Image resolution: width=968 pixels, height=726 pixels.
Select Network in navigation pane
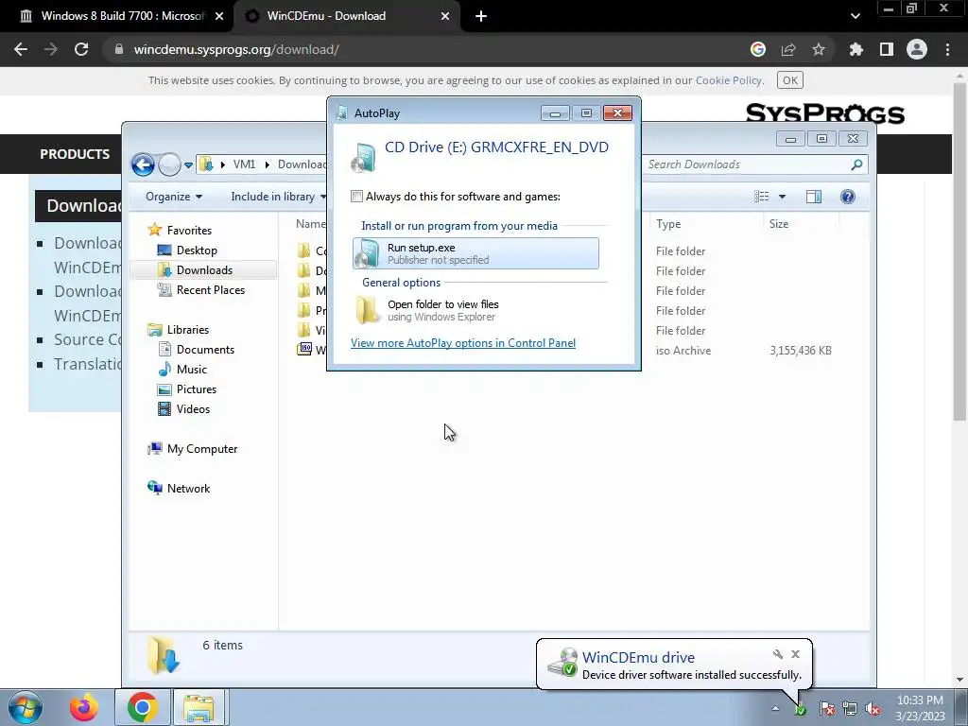point(179,489)
